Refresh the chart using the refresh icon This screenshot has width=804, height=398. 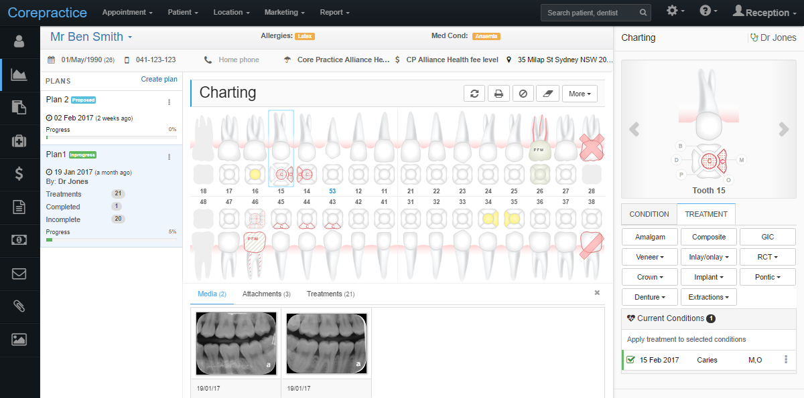pos(474,93)
